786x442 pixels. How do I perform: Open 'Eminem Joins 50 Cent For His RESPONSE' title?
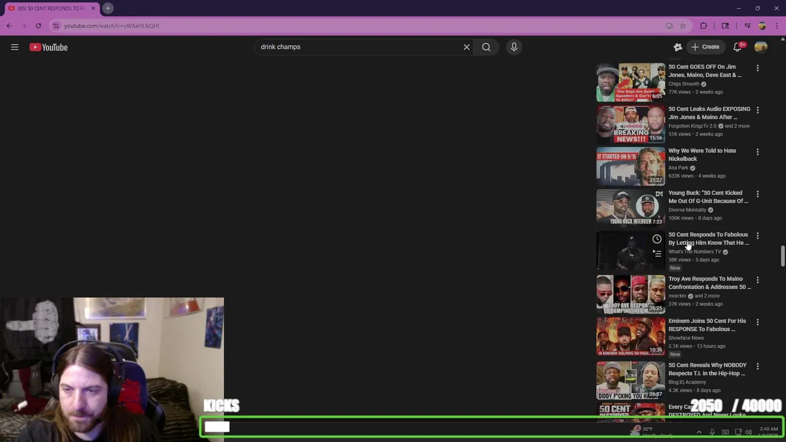tap(707, 325)
